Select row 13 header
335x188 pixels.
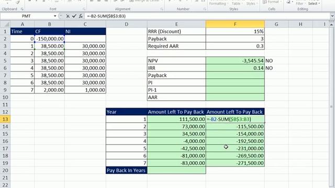[5, 119]
